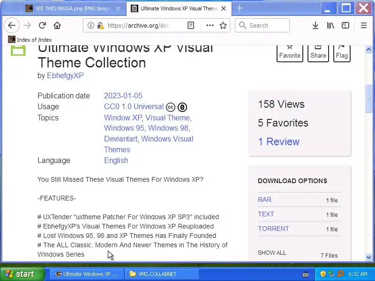
Task: Open a new tab with plus button
Action: click(x=240, y=8)
